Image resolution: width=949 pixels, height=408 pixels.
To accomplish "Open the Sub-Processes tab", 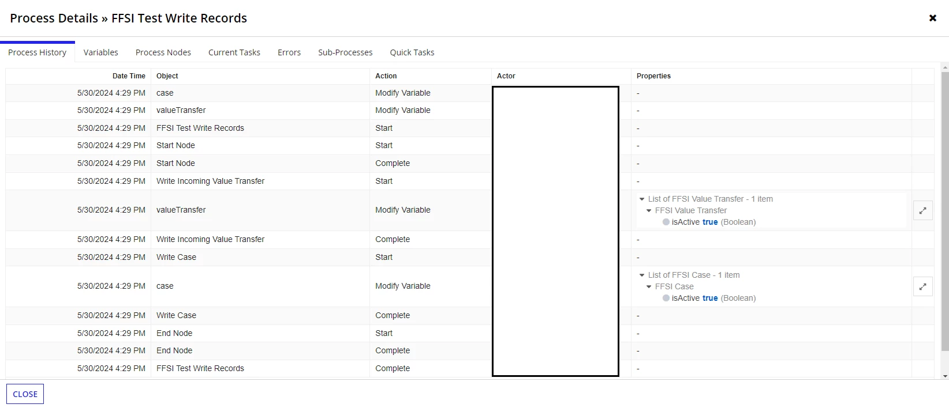I will click(345, 52).
